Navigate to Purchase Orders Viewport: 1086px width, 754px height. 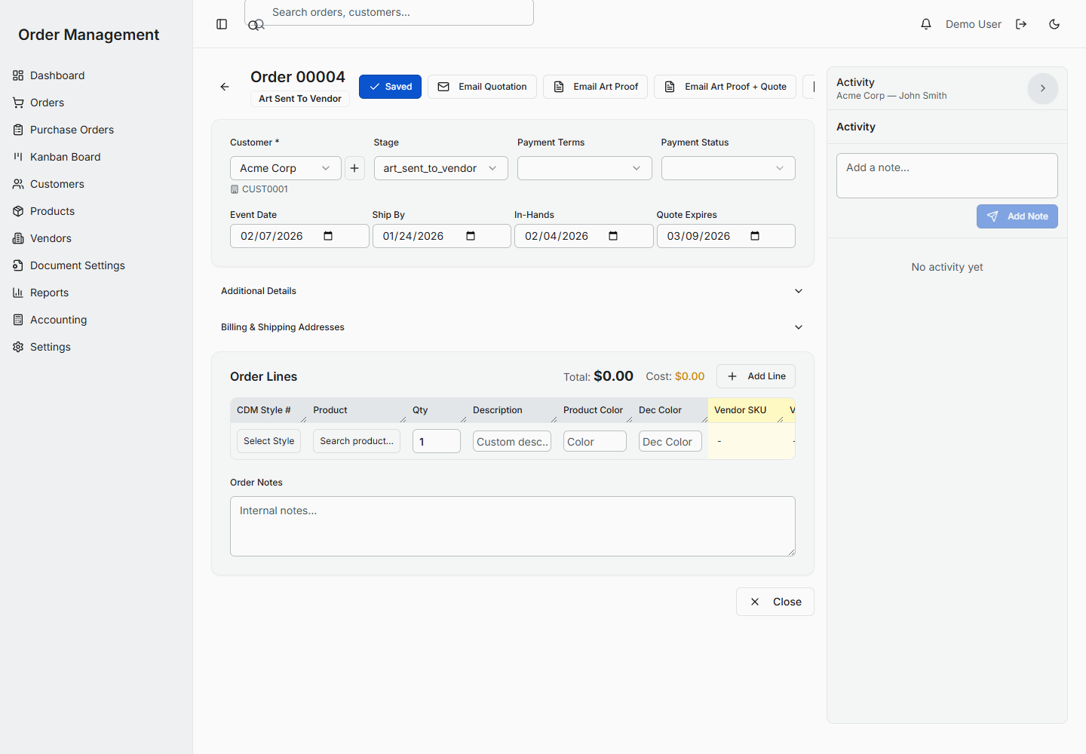pyautogui.click(x=97, y=130)
